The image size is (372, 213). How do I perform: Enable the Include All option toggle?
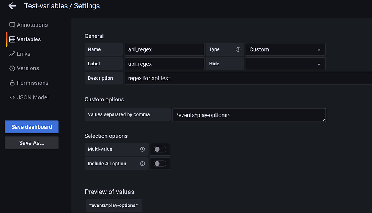coord(160,164)
